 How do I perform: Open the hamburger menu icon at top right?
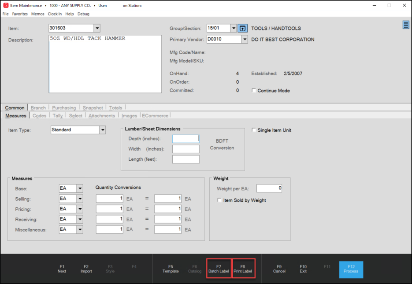click(x=406, y=25)
